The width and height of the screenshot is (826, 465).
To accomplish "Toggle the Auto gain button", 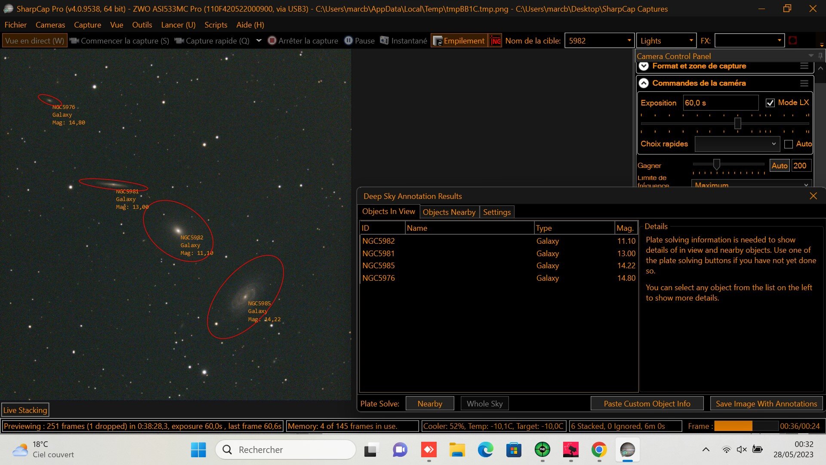I will pyautogui.click(x=779, y=166).
